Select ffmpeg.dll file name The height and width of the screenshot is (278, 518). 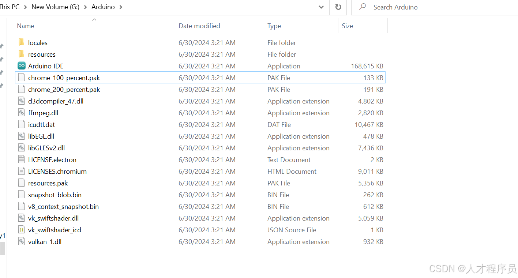point(43,113)
